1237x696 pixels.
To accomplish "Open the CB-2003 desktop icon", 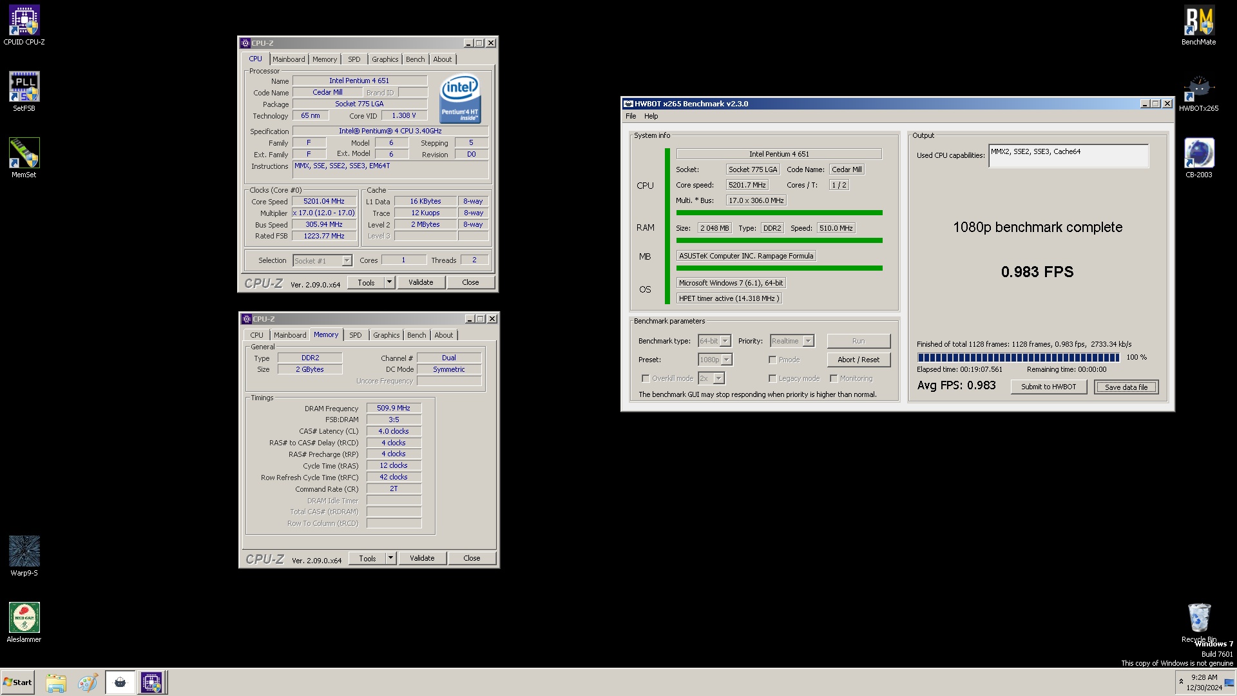I will pos(1198,157).
